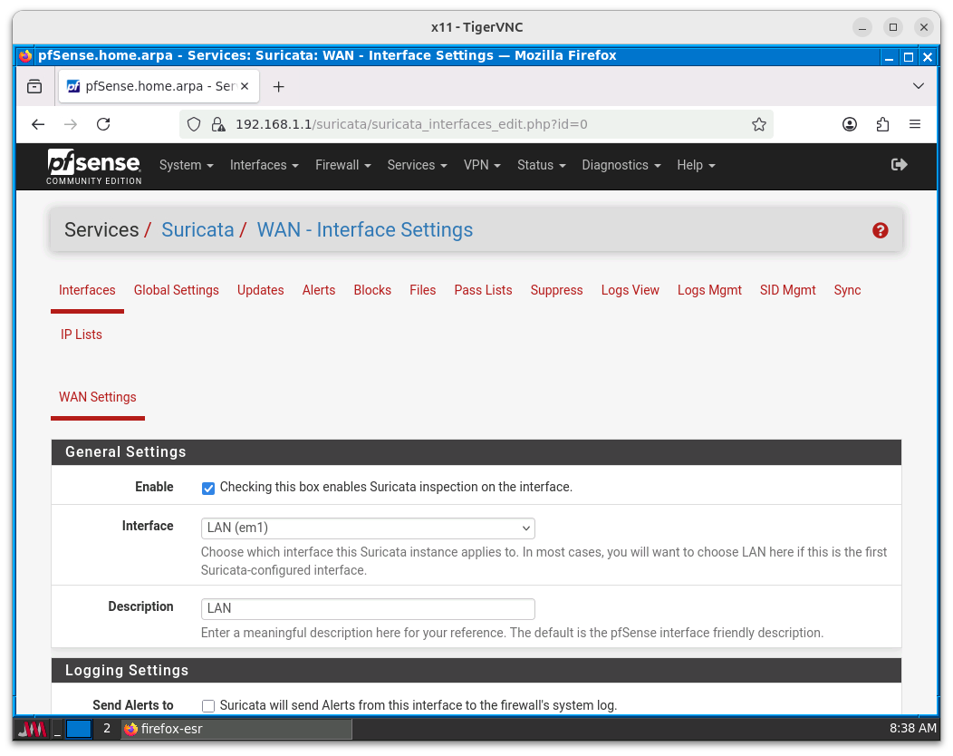Open the list all tabs chevron

919,86
